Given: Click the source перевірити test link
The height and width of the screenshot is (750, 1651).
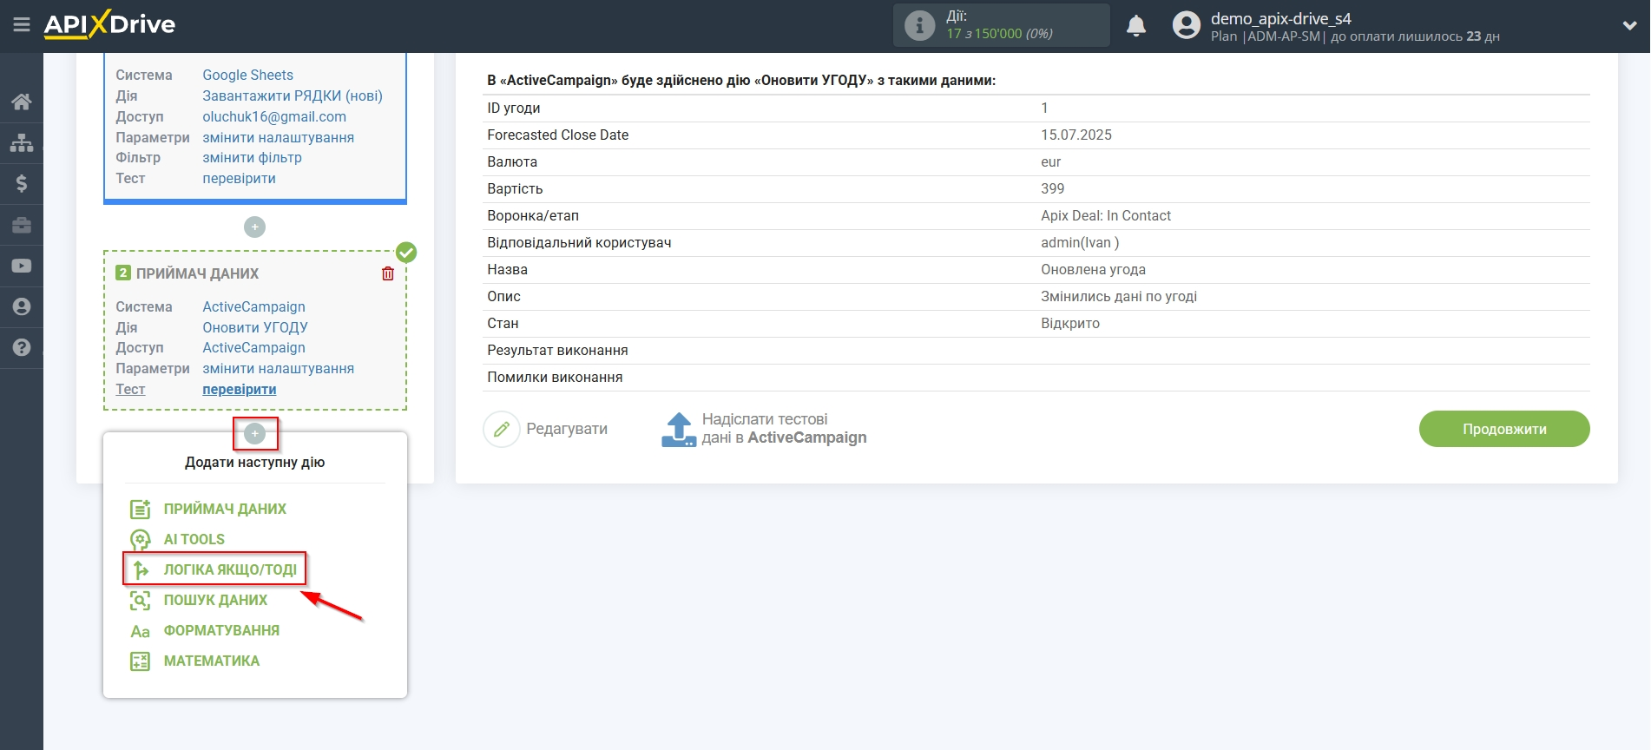Looking at the screenshot, I should 239,178.
